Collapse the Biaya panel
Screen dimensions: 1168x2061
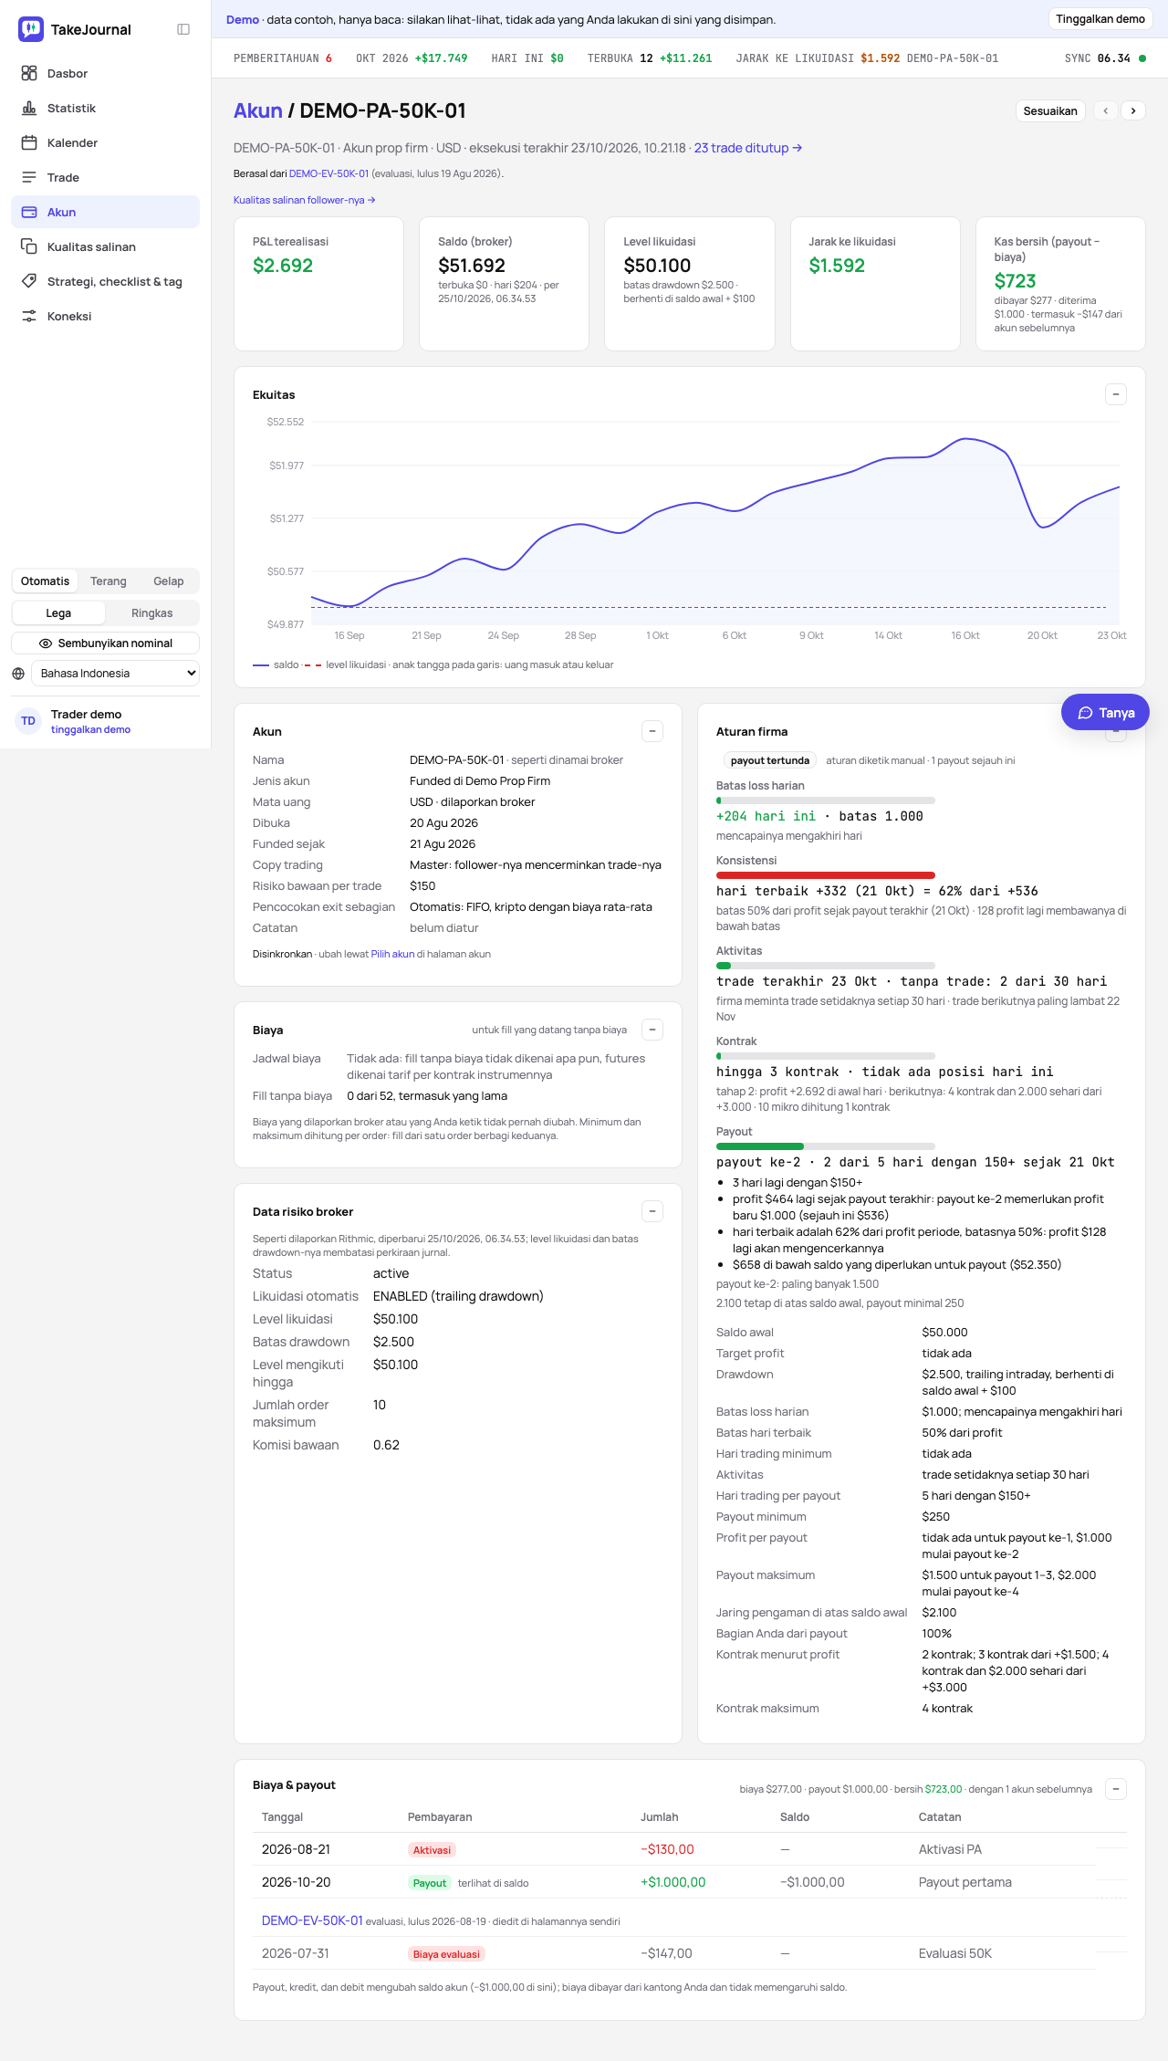tap(652, 1030)
